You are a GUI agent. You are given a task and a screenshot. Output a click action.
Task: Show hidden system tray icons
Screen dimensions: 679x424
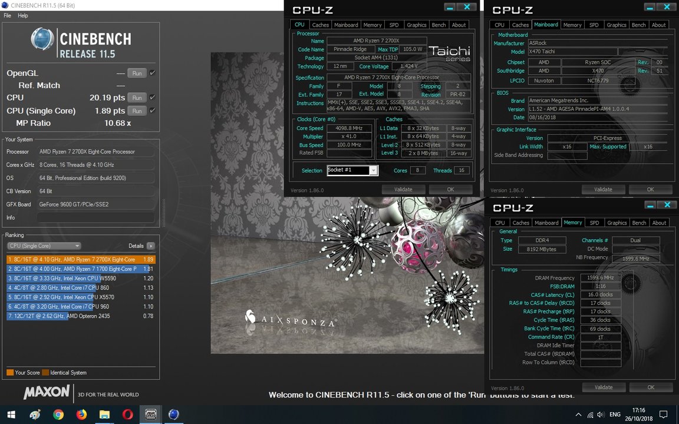pos(579,415)
